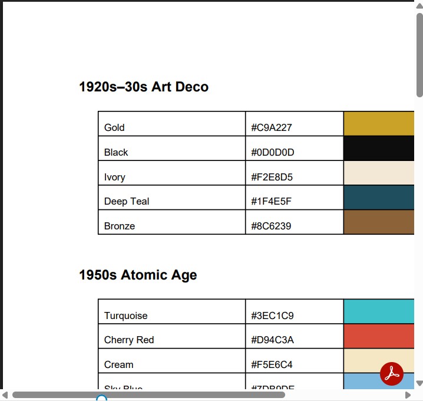
Task: Click the Turquoise color swatch
Action: coord(378,311)
